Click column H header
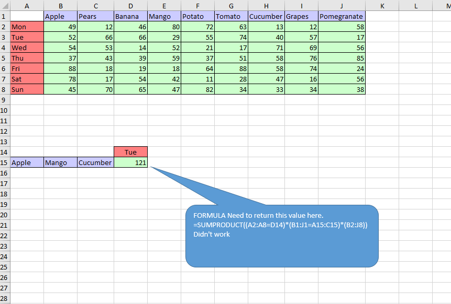This screenshot has width=451, height=304. click(266, 6)
